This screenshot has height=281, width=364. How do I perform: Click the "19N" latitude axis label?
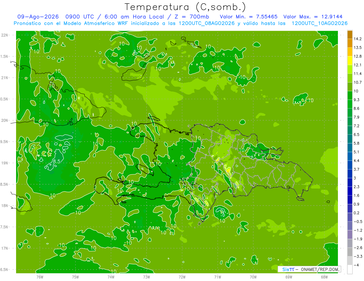(5, 163)
